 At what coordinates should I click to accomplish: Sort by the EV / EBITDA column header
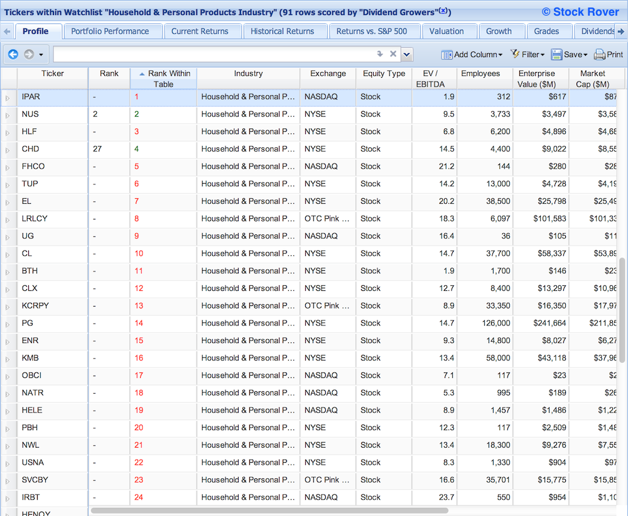pos(435,78)
